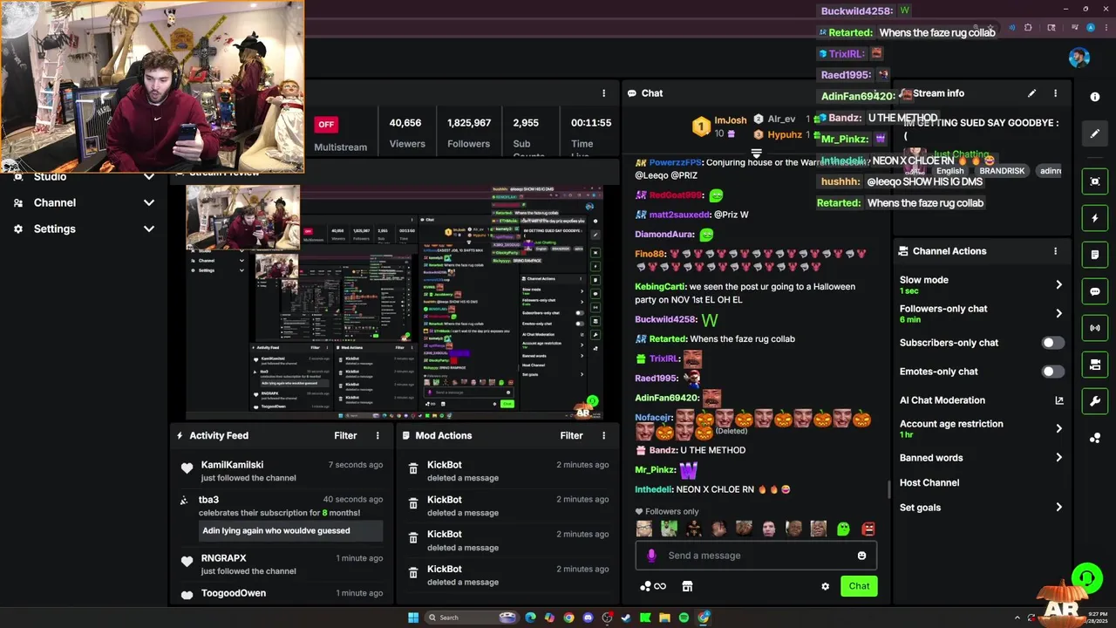Image resolution: width=1116 pixels, height=628 pixels.
Task: Click the RNGRAPX follow entry
Action: click(x=283, y=564)
